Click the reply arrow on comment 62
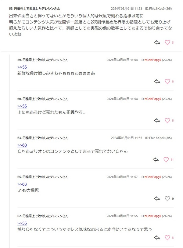 pyautogui.click(x=157, y=238)
